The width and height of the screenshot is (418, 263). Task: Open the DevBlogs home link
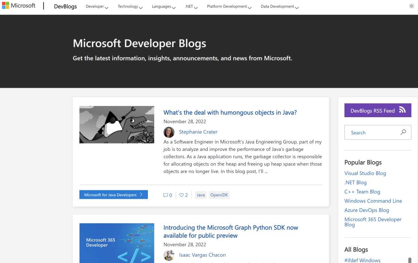tap(65, 7)
